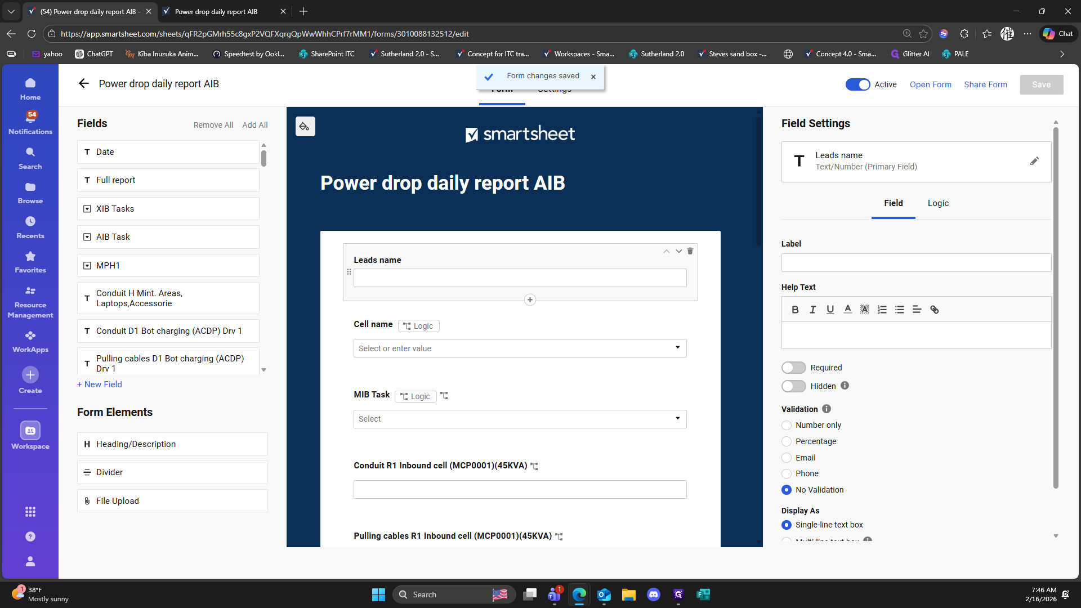Switch to the Logic tab in Field Settings

coord(938,203)
